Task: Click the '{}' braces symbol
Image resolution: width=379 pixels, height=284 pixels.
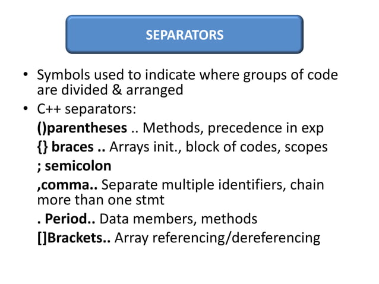Action: pos(43,147)
